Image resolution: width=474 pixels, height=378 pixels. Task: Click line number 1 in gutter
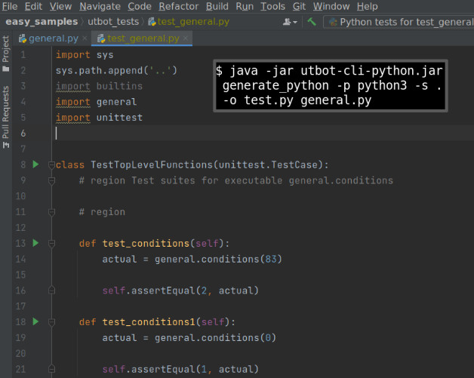[23, 54]
